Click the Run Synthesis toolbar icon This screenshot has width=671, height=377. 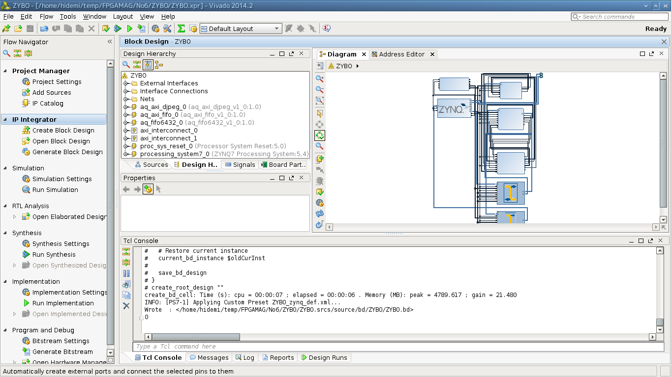118,28
